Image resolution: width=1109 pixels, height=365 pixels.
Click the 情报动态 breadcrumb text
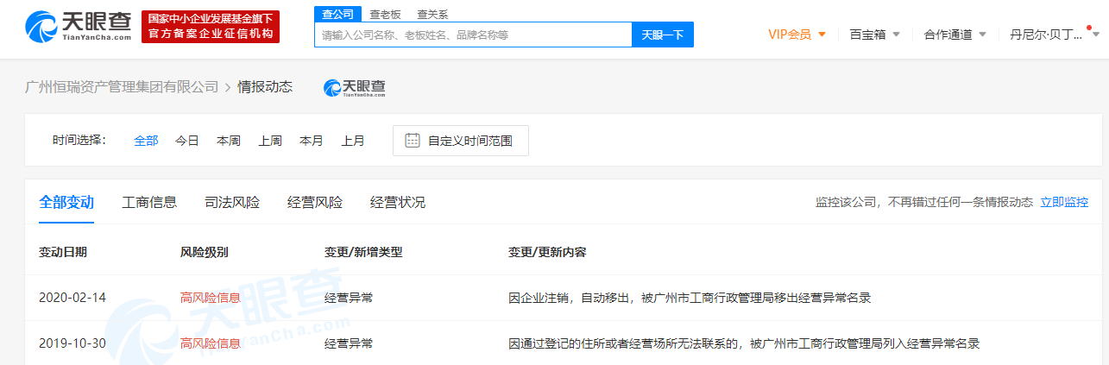266,87
